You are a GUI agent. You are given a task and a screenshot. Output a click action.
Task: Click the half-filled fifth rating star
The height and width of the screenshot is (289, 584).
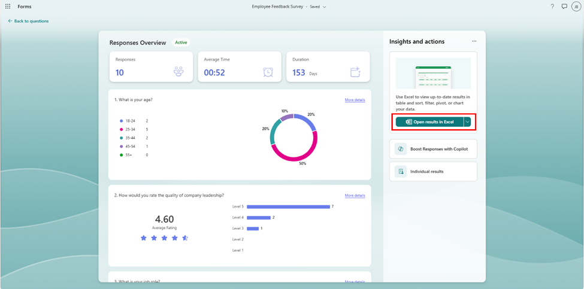(x=185, y=238)
